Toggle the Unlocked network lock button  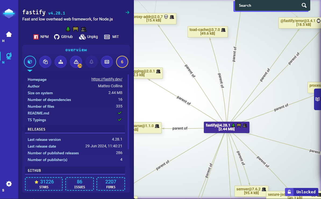tap(302, 192)
